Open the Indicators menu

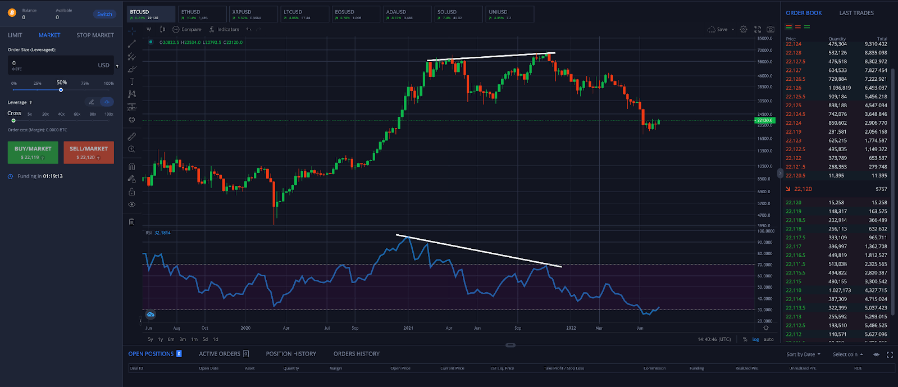pyautogui.click(x=224, y=29)
